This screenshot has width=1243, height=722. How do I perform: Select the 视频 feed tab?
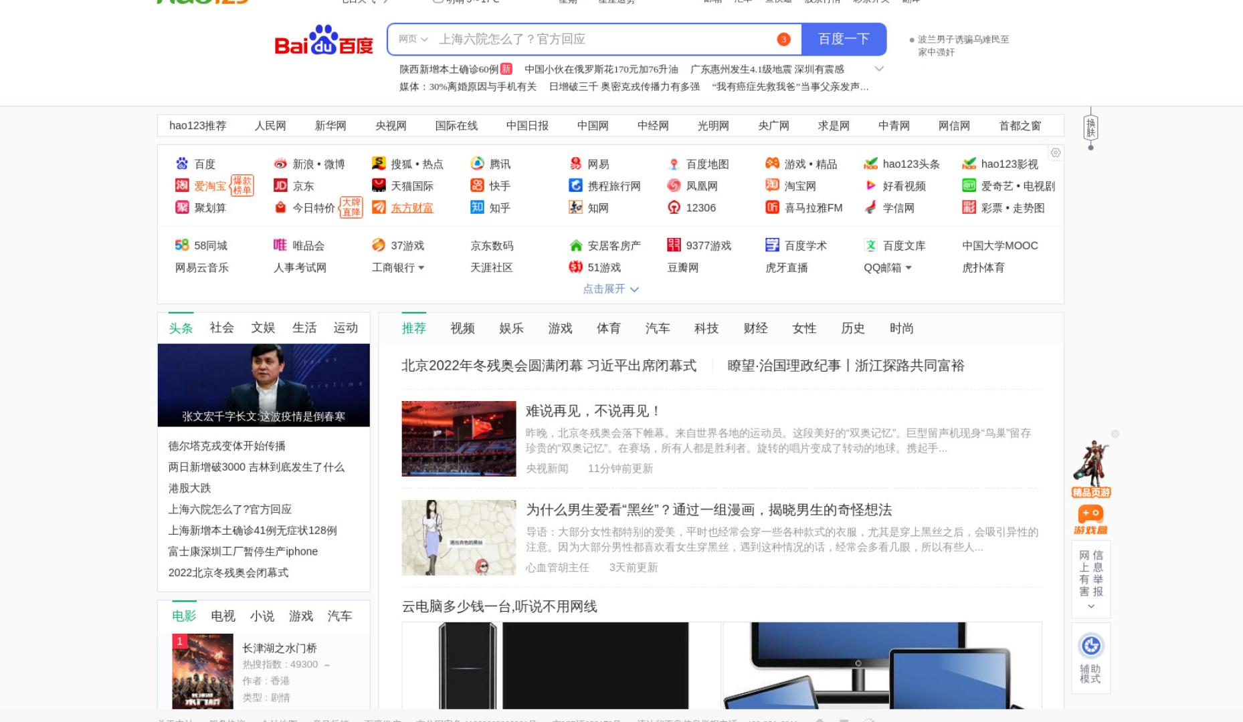[x=462, y=328]
